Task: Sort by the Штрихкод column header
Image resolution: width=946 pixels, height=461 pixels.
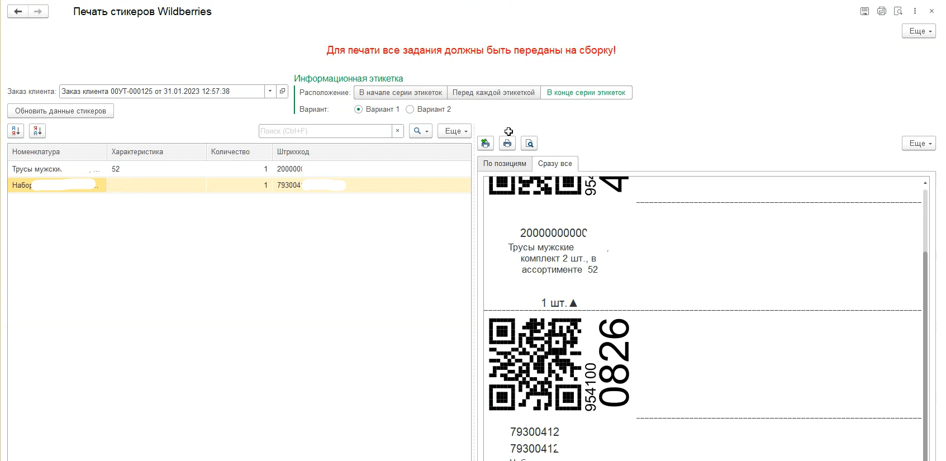Action: 372,152
